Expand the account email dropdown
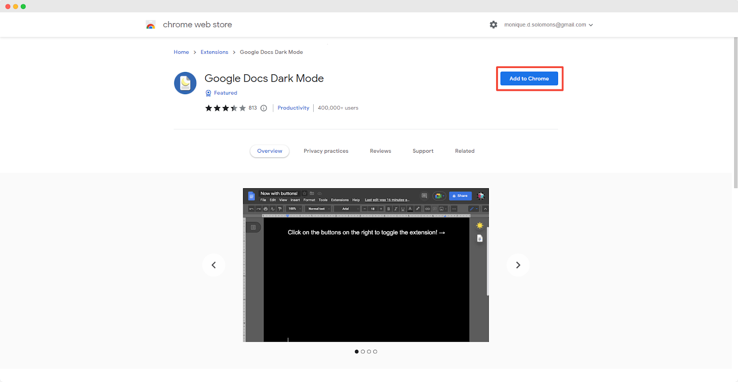 548,25
